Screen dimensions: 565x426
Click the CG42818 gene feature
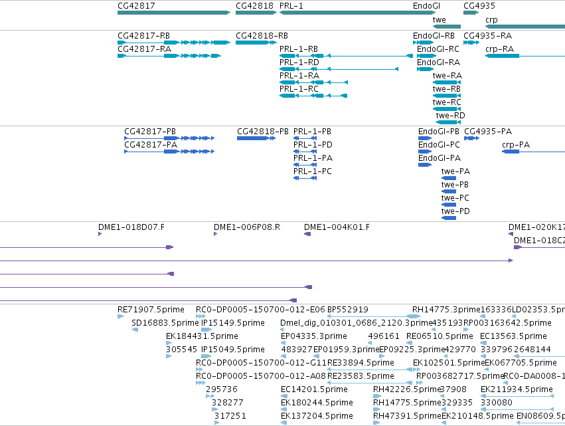pos(256,13)
